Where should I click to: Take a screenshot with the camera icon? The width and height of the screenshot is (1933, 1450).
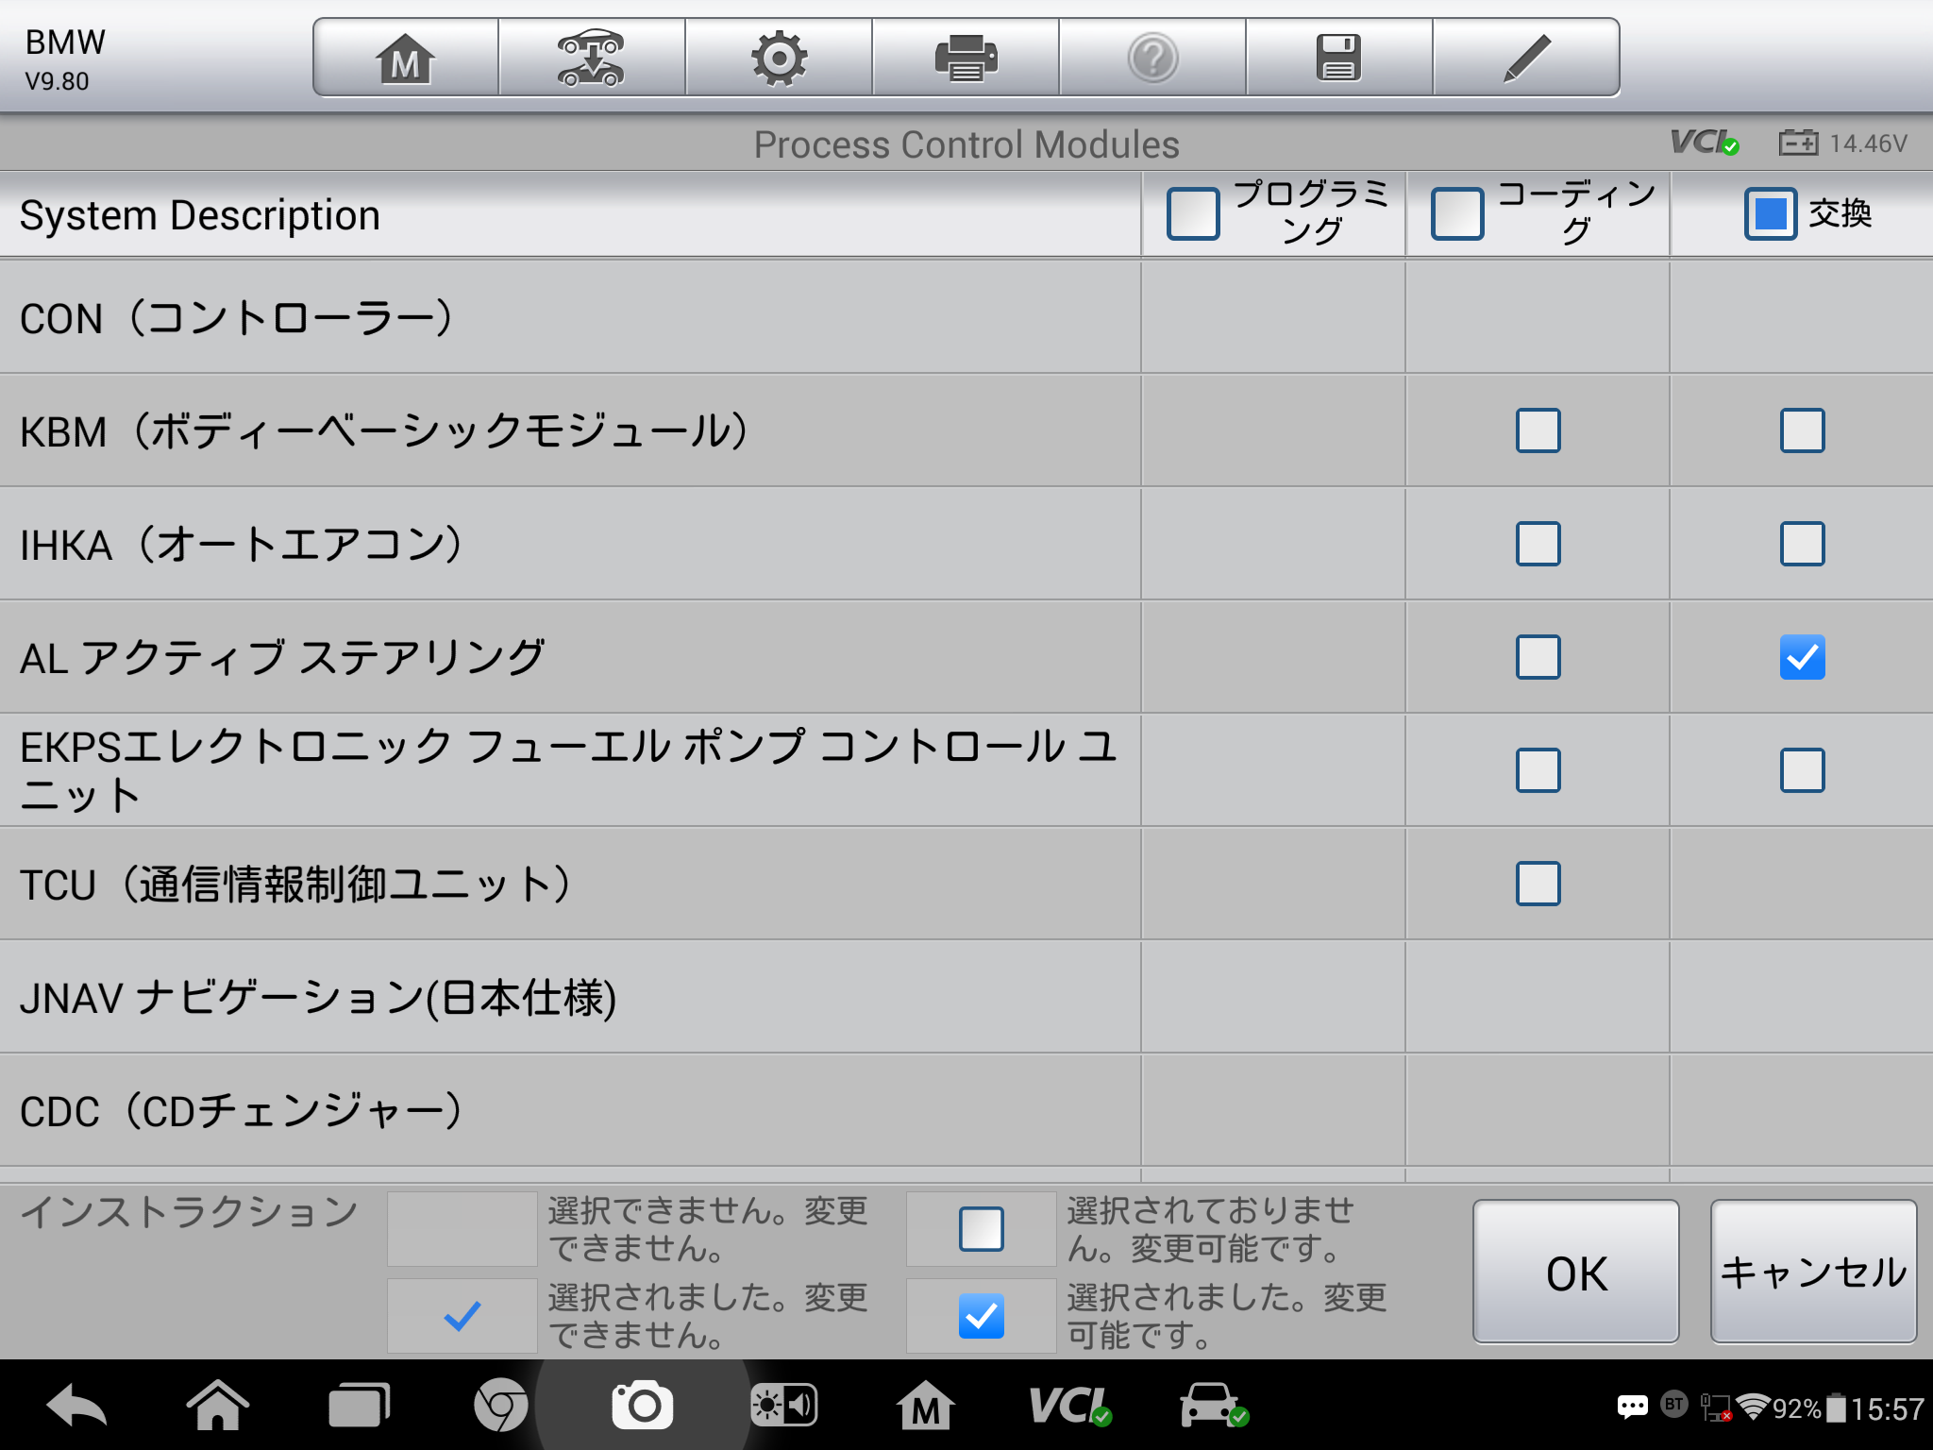click(x=643, y=1406)
